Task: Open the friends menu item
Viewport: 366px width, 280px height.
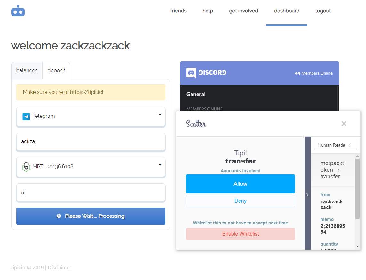Action: click(x=178, y=11)
